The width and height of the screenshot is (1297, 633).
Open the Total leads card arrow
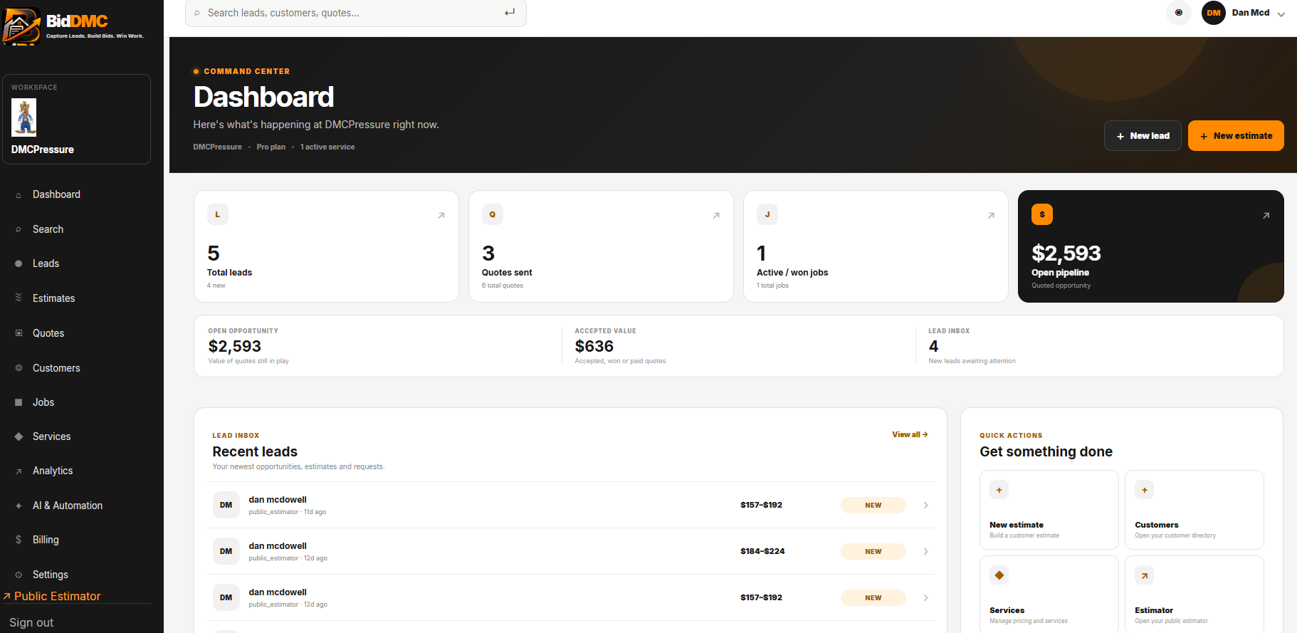441,216
